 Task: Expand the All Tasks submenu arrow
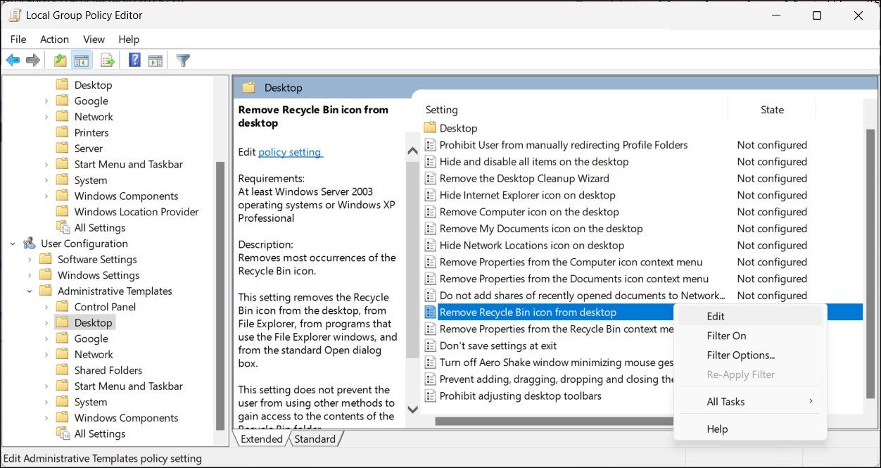(811, 401)
